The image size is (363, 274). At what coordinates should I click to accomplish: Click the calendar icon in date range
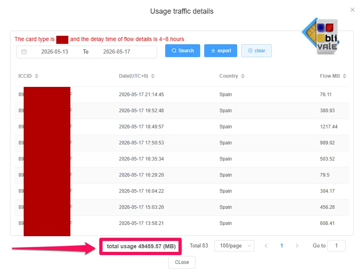[x=24, y=52]
